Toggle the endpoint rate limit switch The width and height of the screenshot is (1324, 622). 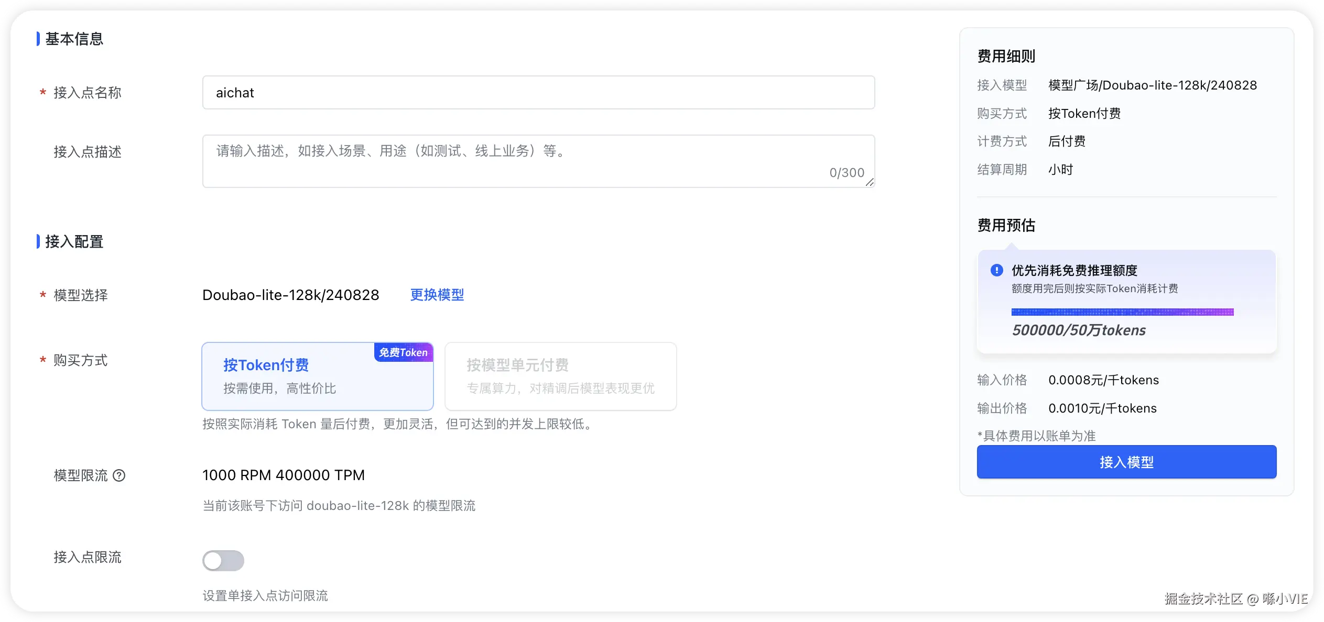[x=223, y=561]
